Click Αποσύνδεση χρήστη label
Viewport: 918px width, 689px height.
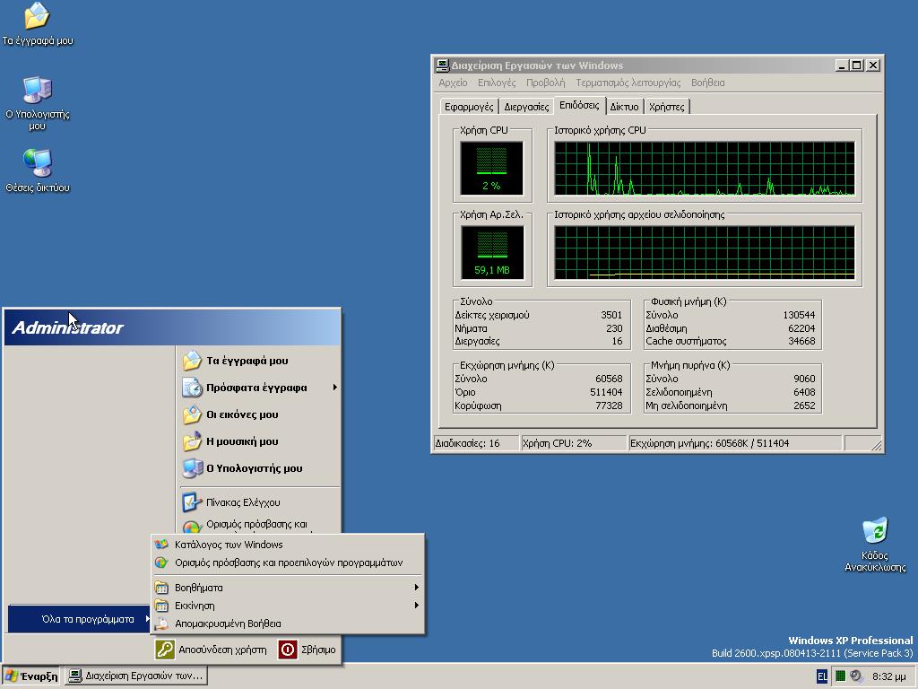[x=222, y=650]
